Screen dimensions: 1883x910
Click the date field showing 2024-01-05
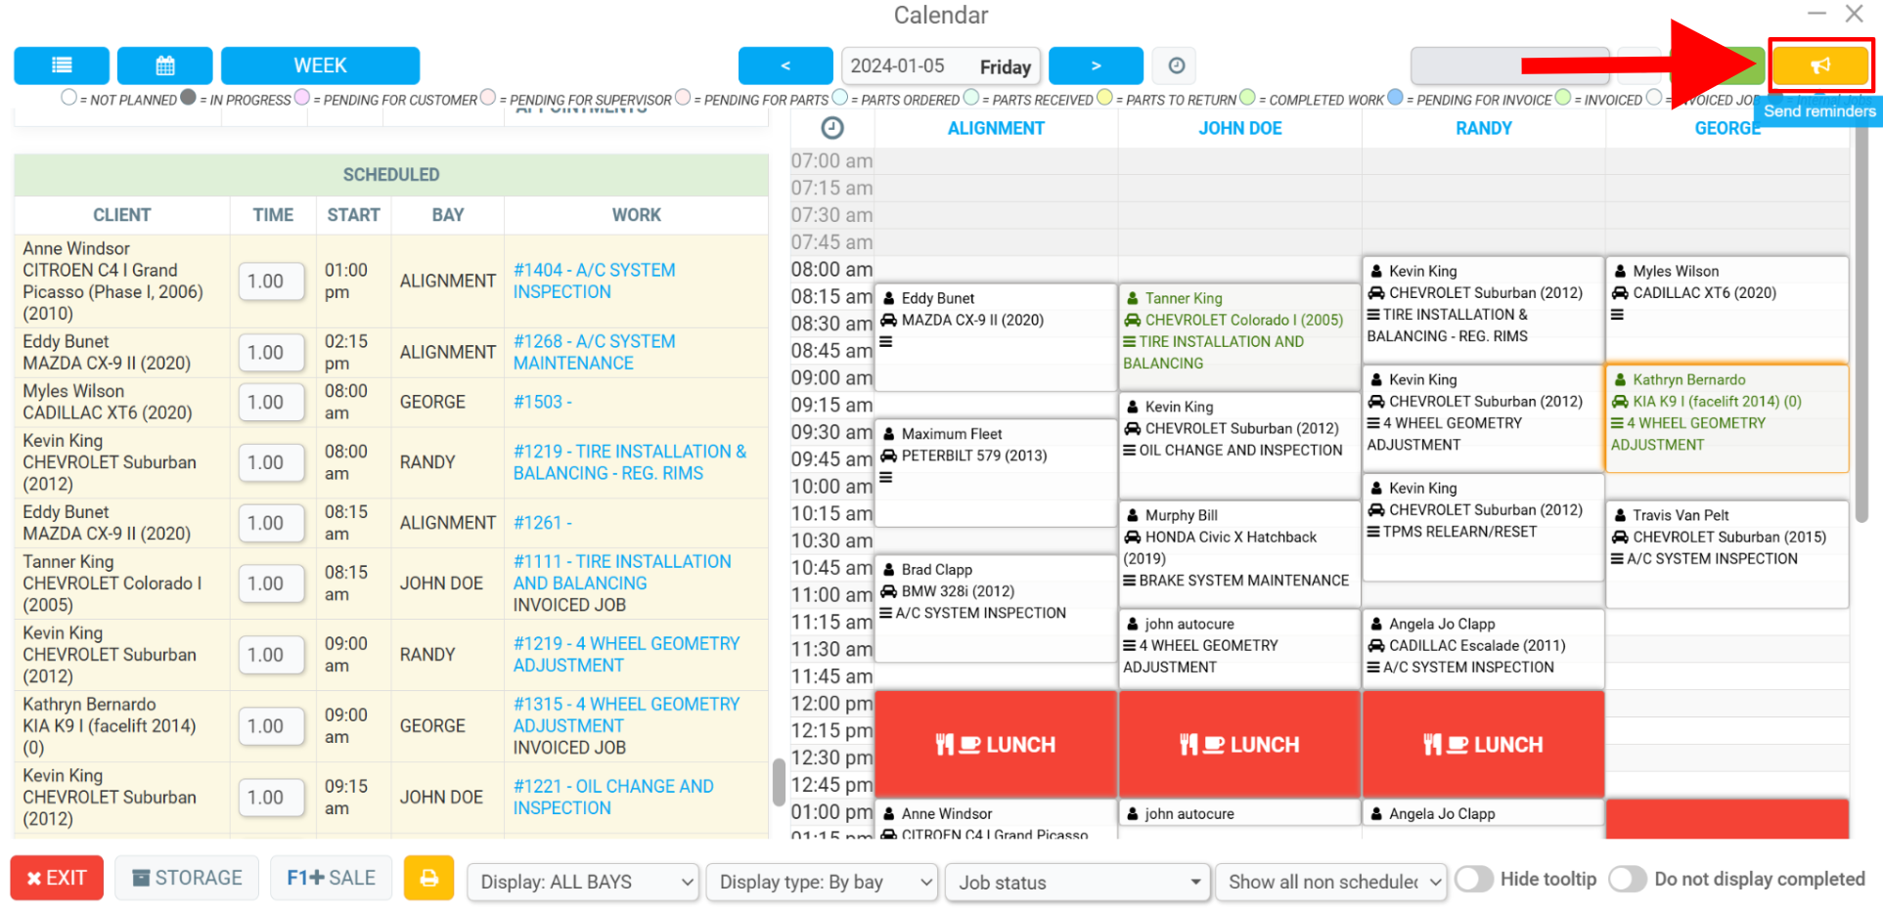click(941, 65)
